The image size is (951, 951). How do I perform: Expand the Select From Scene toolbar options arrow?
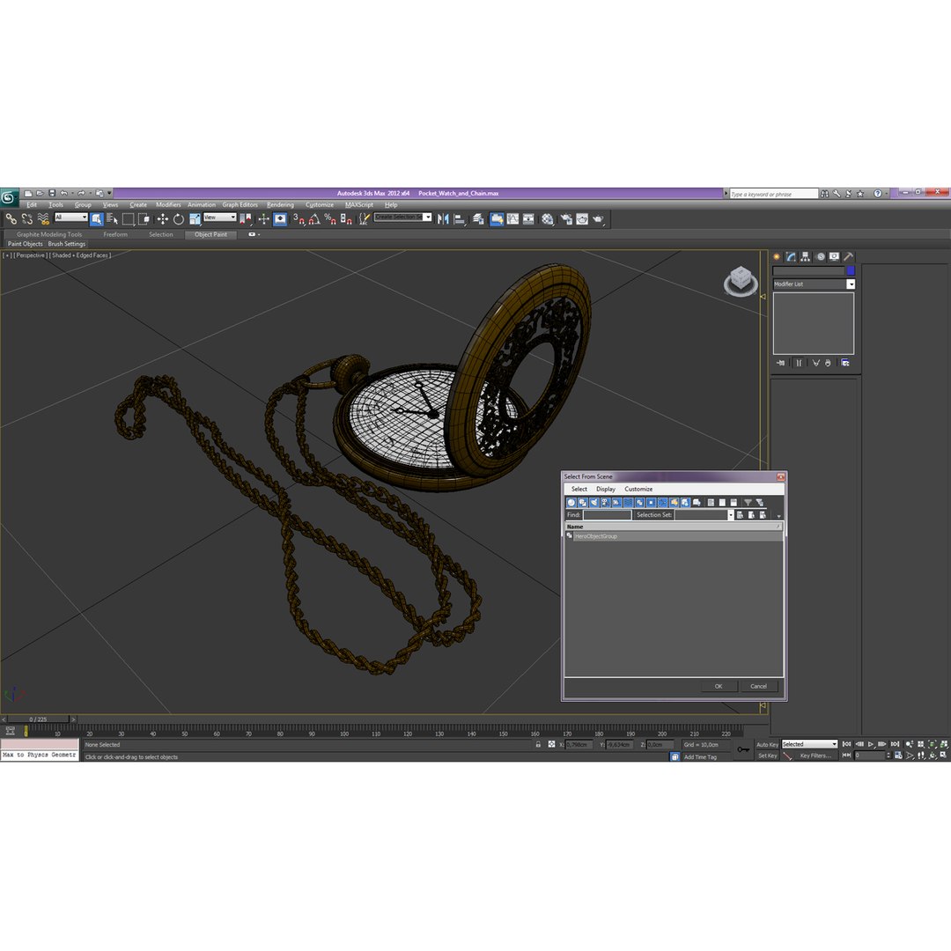[778, 516]
